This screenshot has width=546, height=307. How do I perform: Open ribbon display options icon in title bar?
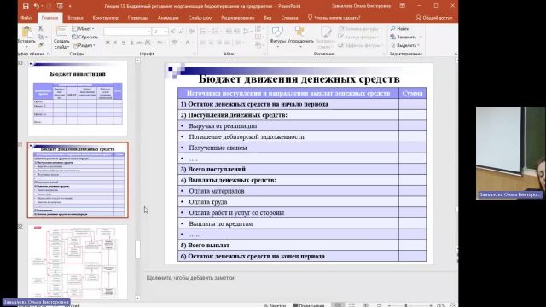(x=403, y=6)
